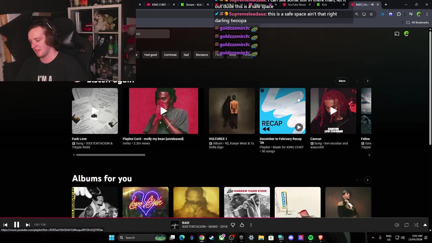Play Playboi Carti molly my bean video

[x=164, y=111]
